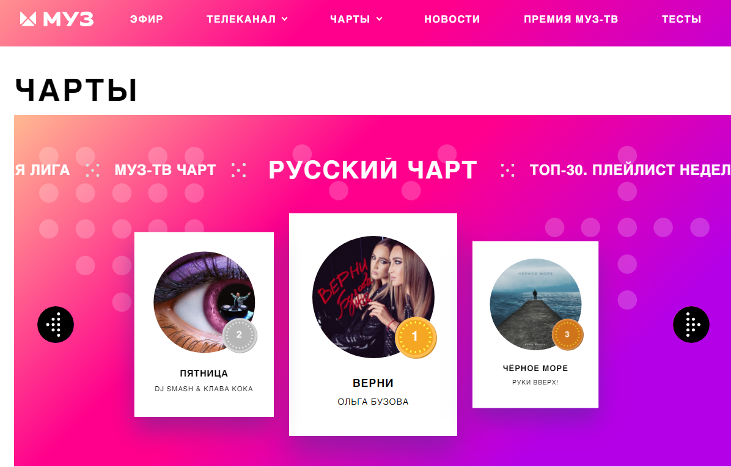Select ТОП-30 Плейлист недели chart tab
This screenshot has height=467, width=731.
(630, 170)
